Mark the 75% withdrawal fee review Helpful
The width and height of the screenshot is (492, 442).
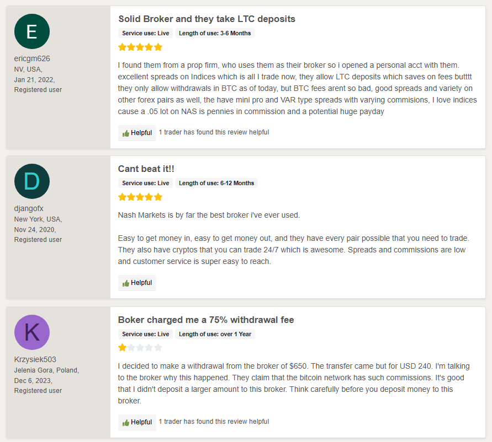pyautogui.click(x=137, y=422)
